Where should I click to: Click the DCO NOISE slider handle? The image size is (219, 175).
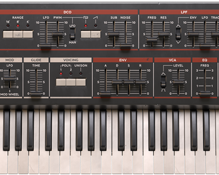pyautogui.click(x=126, y=46)
